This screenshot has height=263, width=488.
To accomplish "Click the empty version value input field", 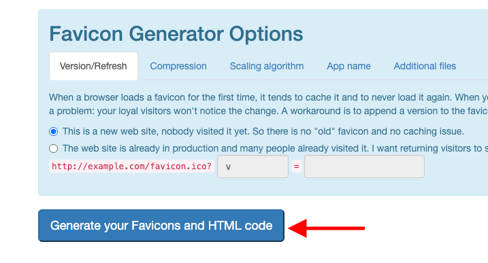I will tap(364, 166).
